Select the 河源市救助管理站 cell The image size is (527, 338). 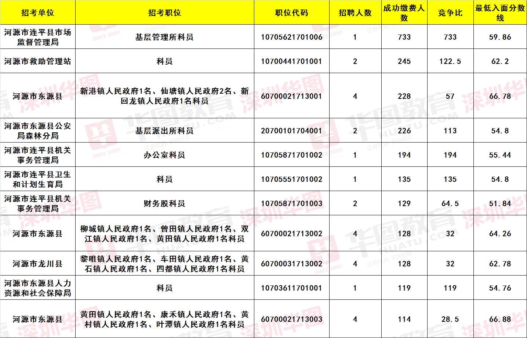click(38, 61)
